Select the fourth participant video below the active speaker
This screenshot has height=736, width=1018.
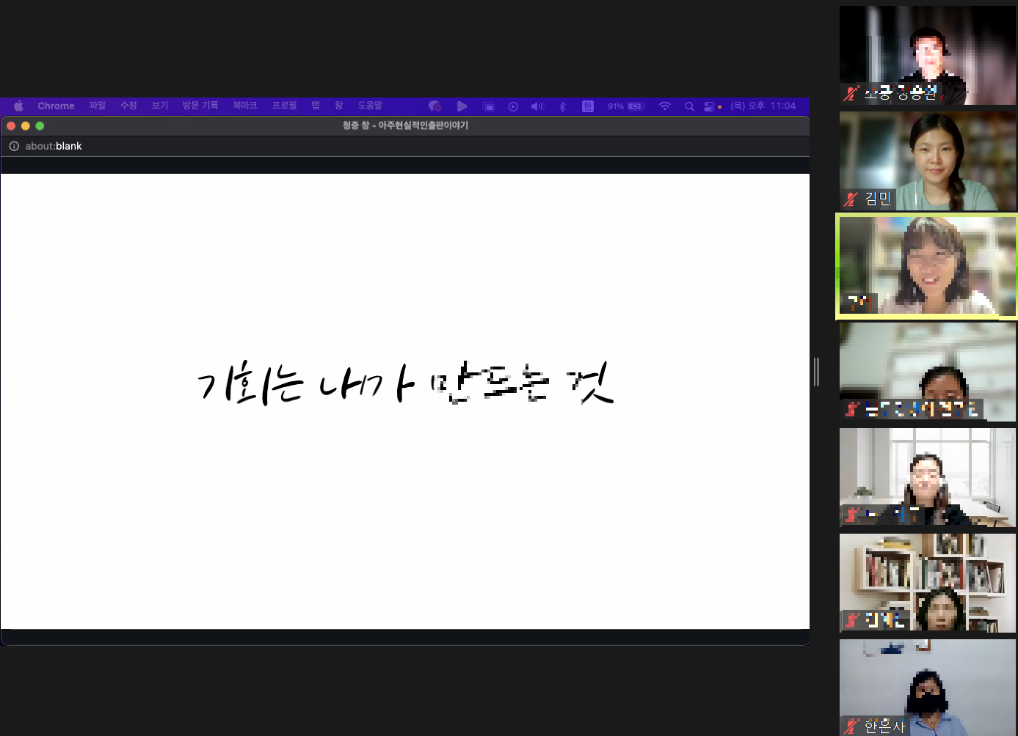click(928, 372)
